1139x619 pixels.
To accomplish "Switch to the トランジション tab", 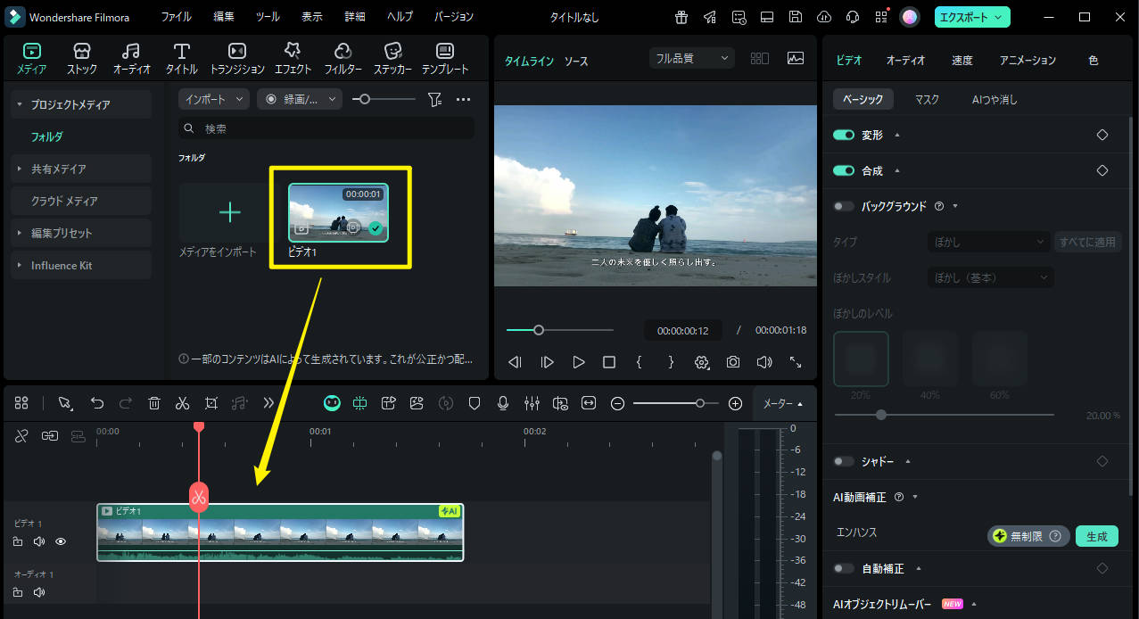I will [x=236, y=58].
